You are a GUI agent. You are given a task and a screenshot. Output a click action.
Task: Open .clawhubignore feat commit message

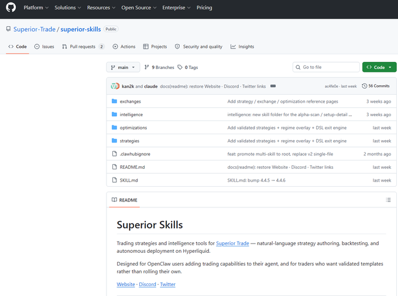pos(280,154)
